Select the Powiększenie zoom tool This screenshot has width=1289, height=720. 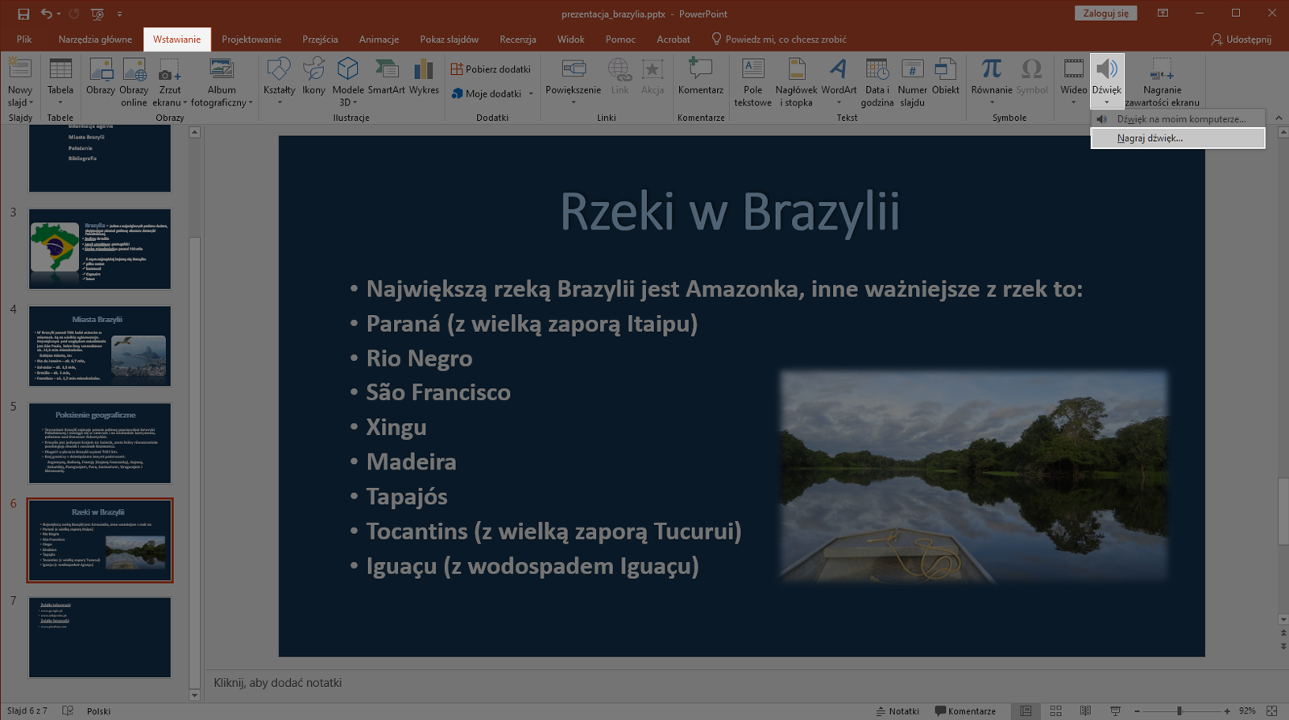coord(574,83)
